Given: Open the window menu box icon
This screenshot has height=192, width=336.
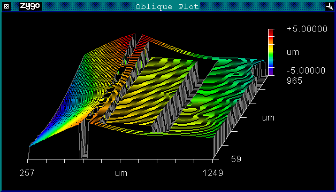Looking at the screenshot, I should coord(6,6).
